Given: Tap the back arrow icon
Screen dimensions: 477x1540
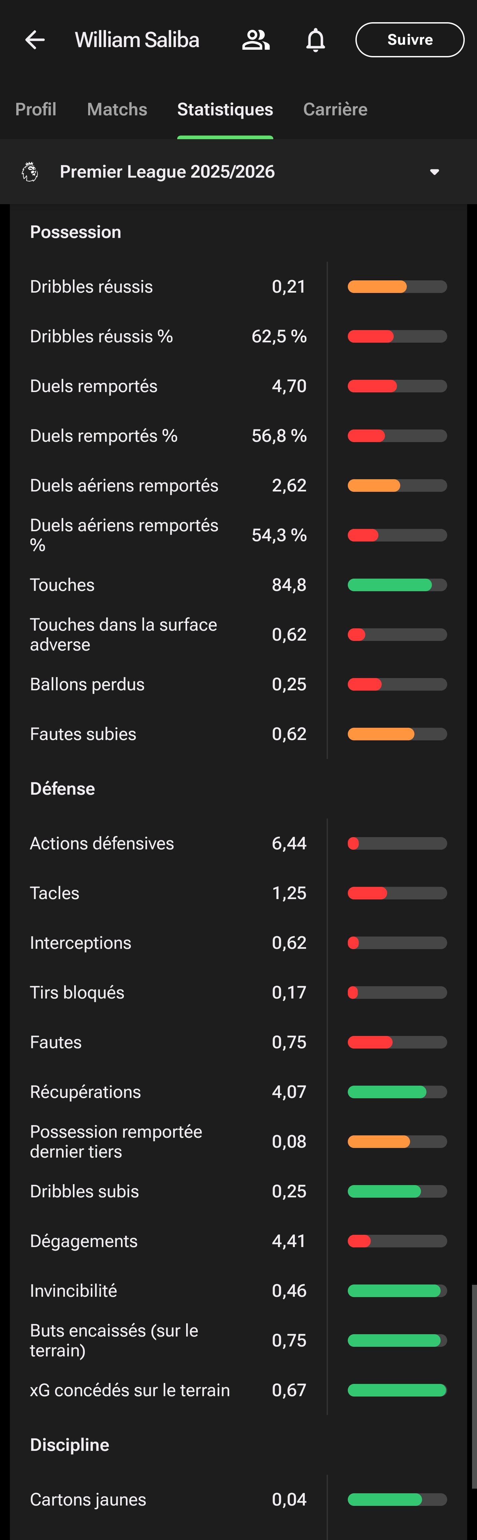Looking at the screenshot, I should pos(35,40).
